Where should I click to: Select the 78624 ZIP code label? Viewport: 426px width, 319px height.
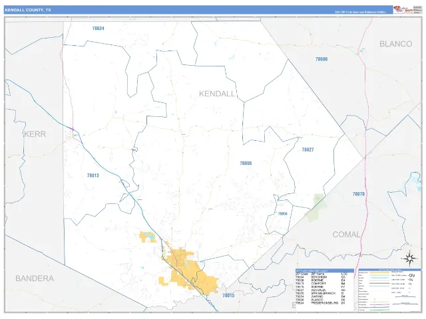click(x=98, y=28)
